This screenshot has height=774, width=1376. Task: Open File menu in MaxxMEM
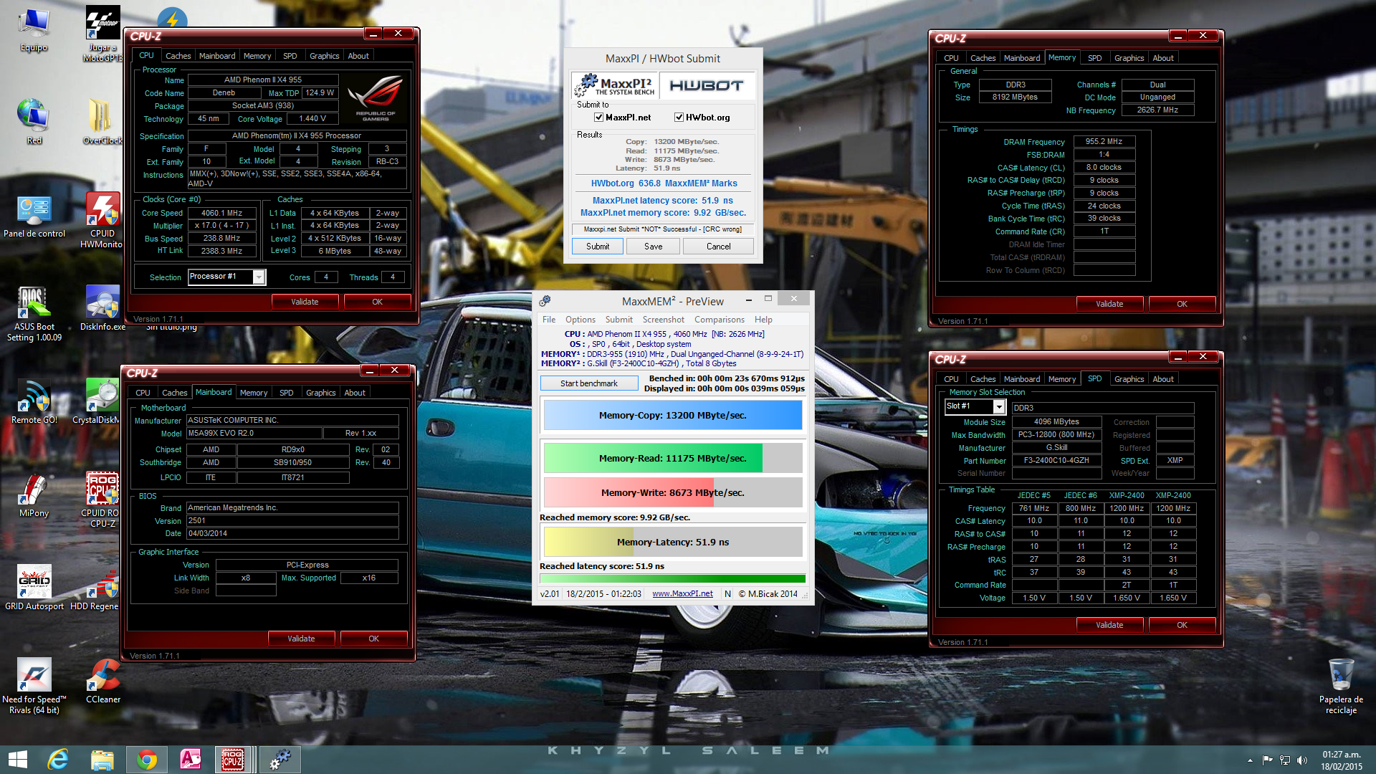tap(549, 320)
